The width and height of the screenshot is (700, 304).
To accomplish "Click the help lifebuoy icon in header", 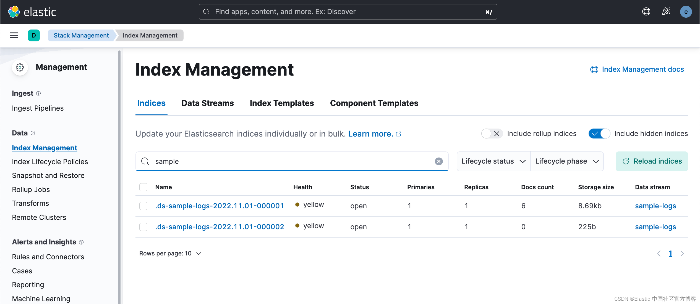I will [646, 12].
